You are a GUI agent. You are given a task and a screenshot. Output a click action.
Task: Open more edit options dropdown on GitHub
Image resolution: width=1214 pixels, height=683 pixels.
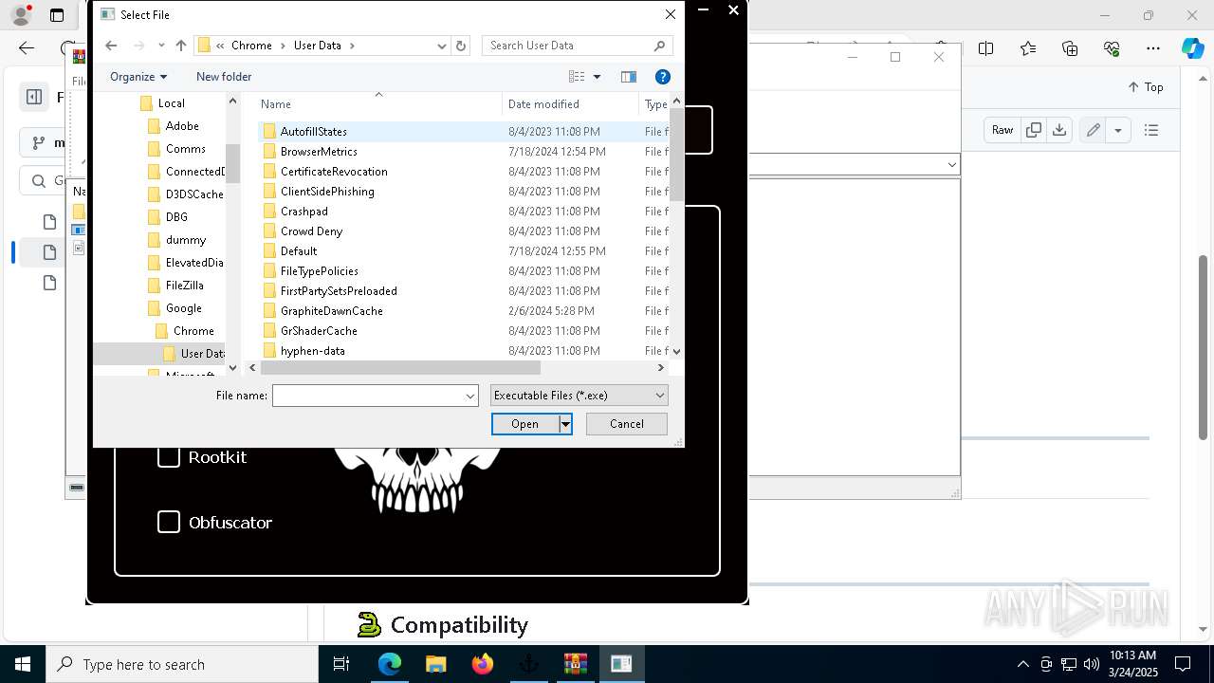pyautogui.click(x=1118, y=130)
